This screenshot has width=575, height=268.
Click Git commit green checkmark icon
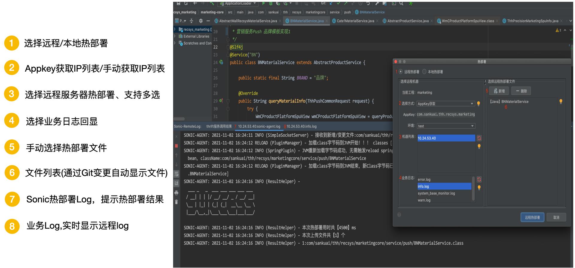(338, 3)
